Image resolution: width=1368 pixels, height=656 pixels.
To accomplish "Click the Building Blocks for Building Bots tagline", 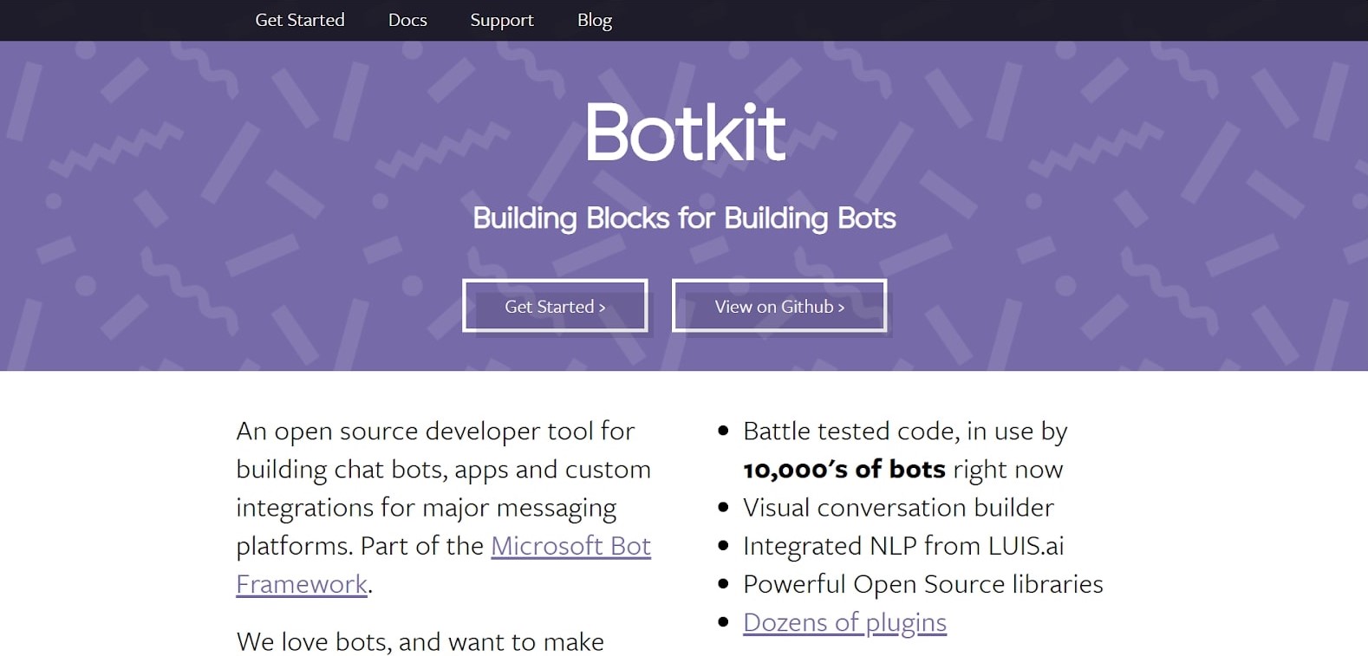I will click(x=684, y=218).
